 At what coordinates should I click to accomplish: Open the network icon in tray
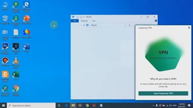167,105
